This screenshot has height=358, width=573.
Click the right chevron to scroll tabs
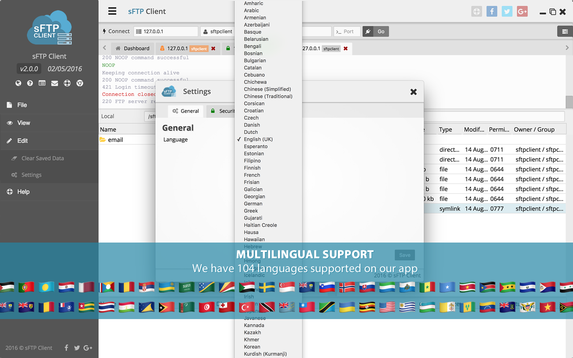coord(568,48)
